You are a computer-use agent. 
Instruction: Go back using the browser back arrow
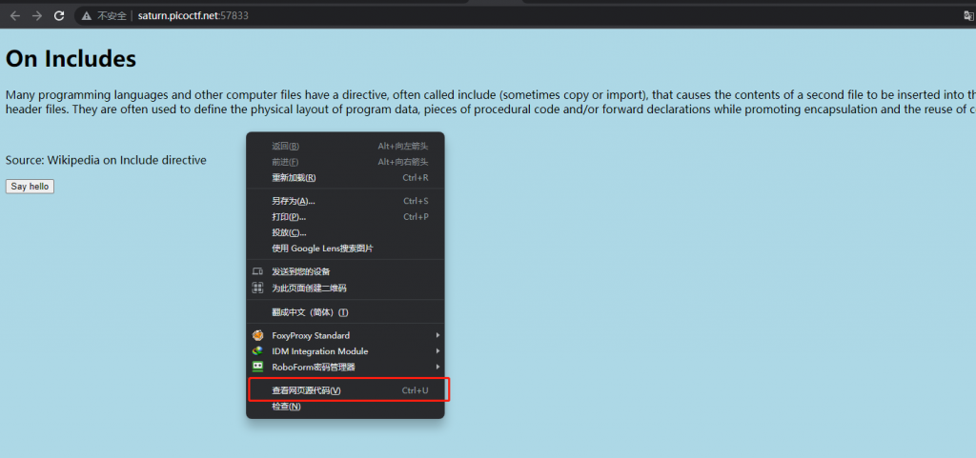pos(15,16)
